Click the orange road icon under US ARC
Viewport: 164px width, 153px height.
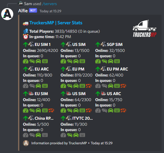point(123,110)
